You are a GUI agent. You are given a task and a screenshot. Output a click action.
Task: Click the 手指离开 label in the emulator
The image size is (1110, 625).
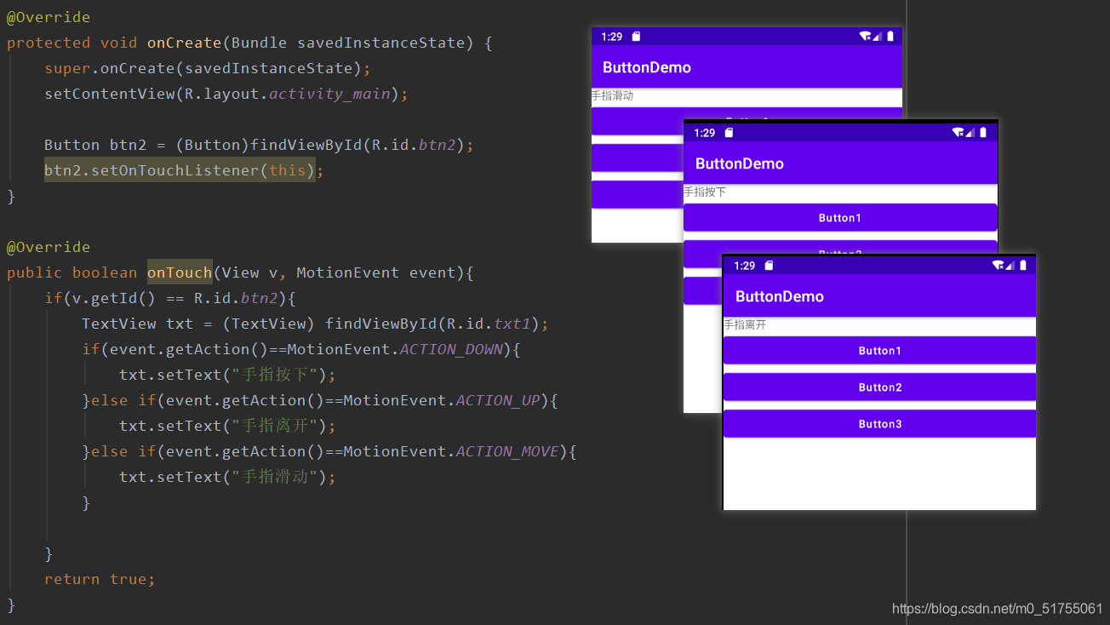coord(745,325)
